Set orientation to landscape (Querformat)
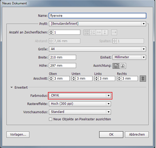156x148 pixels. [x=123, y=66]
